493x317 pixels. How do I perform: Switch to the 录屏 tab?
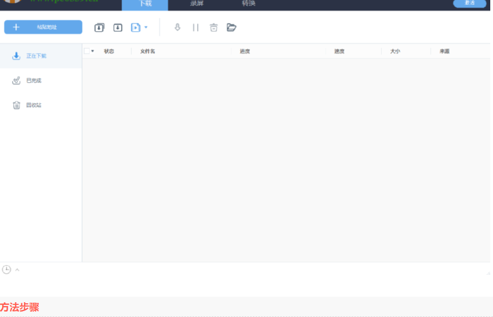[x=197, y=4]
